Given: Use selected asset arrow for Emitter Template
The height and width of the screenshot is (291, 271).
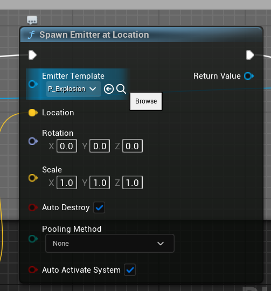Looking at the screenshot, I should point(109,89).
